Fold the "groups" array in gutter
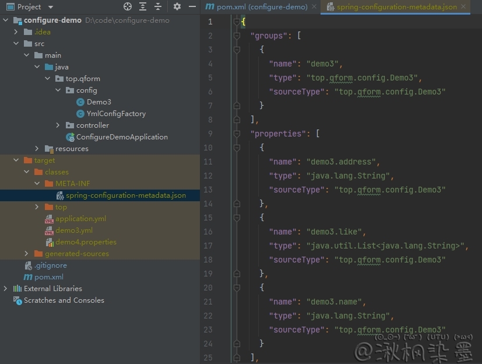Image resolution: width=482 pixels, height=364 pixels. pyautogui.click(x=237, y=36)
